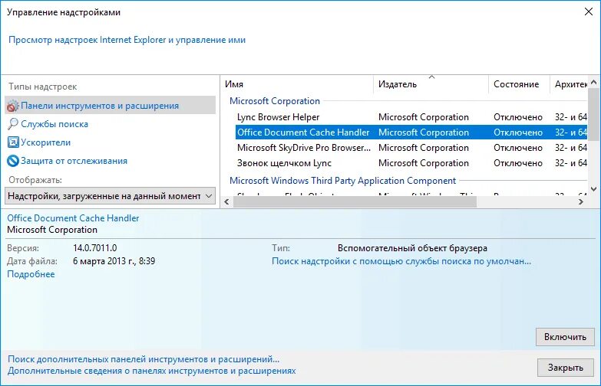Close the Управление надстройками window
The image size is (601, 386).
pyautogui.click(x=589, y=11)
